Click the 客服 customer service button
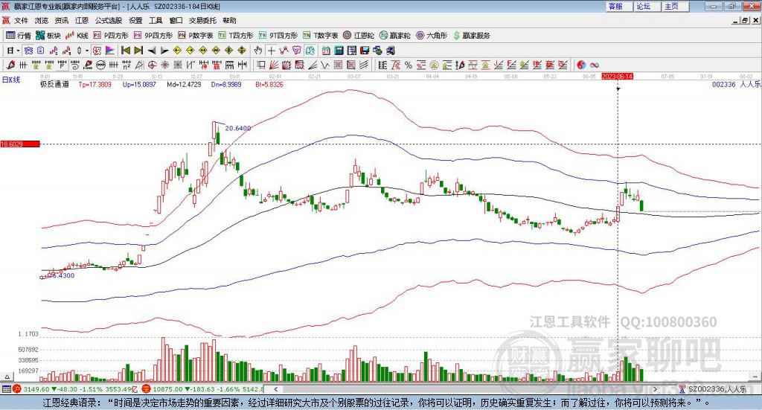 (x=615, y=6)
